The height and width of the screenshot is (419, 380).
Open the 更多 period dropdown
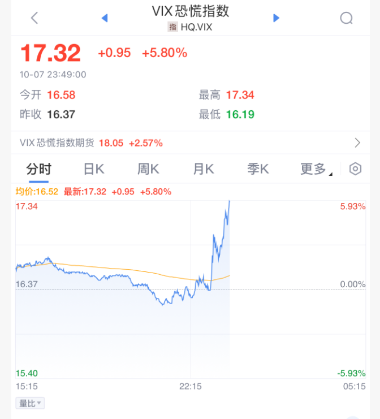[316, 169]
